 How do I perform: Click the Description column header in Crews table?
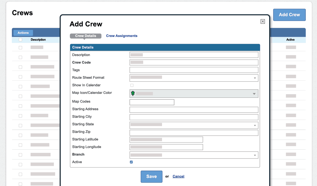38,40
